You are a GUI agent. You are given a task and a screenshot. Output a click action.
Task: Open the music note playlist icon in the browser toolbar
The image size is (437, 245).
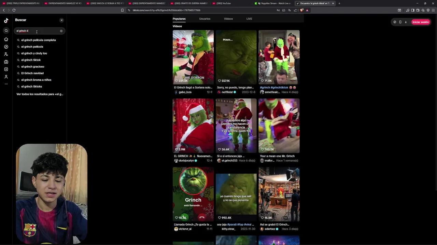pyautogui.click(x=408, y=10)
